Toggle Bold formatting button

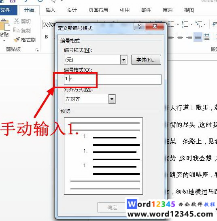pos(46,37)
